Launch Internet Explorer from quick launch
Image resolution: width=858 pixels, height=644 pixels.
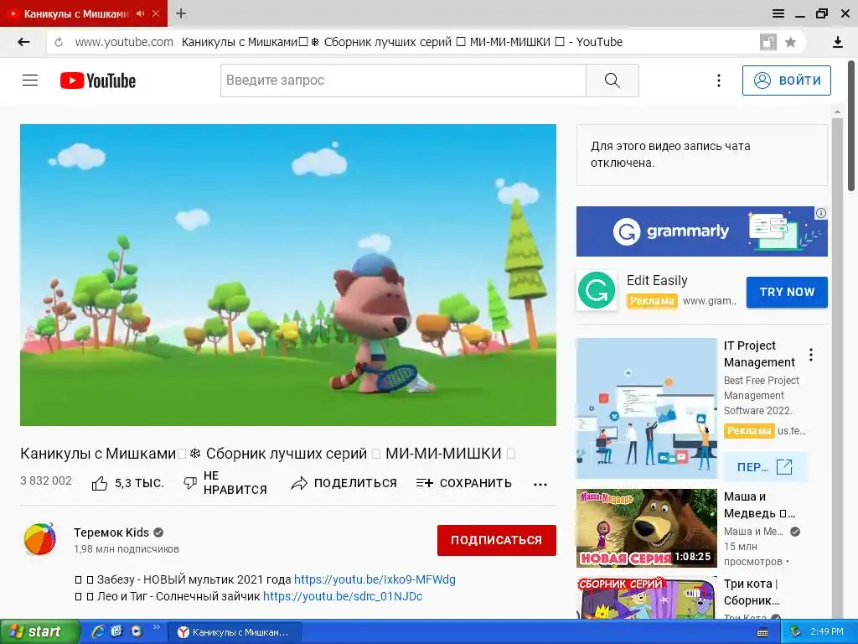click(98, 631)
